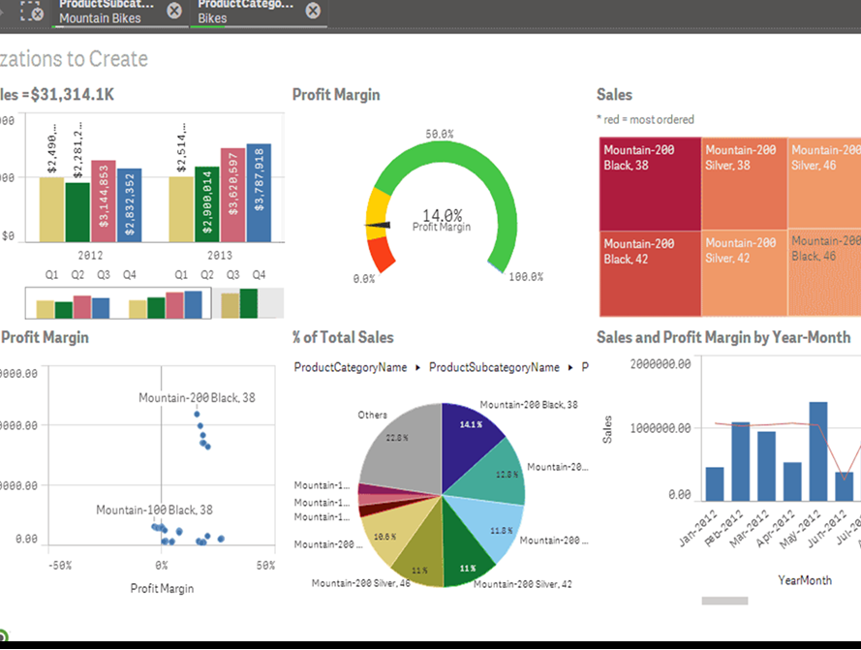Click the clear all selections icon

point(31,12)
